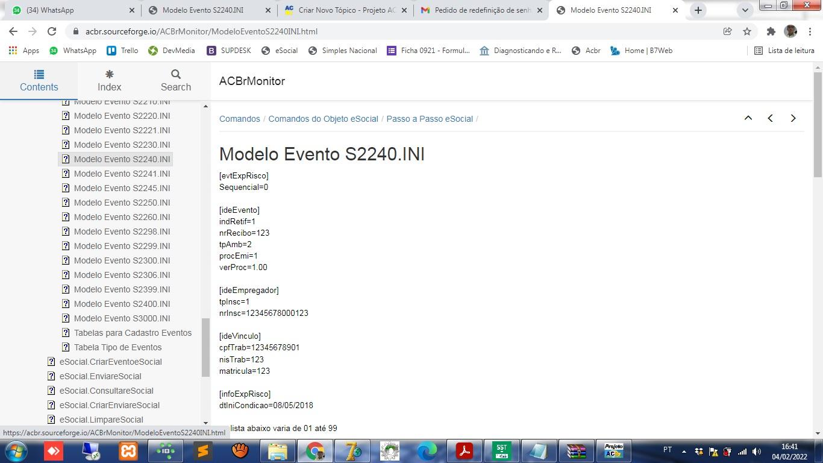Open the Trello bookmark

pos(122,51)
